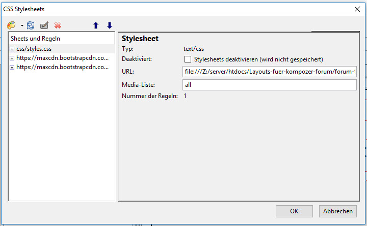367x226 pixels.
Task: Open the dropdown arrow beside the palette icon
Action: pos(22,25)
